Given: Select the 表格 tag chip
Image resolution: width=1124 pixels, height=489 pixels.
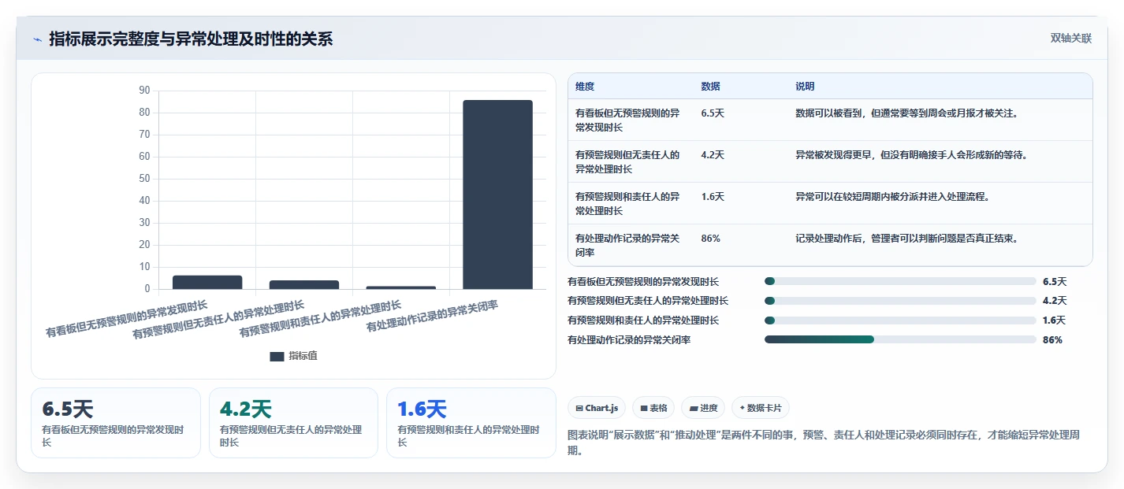Looking at the screenshot, I should click(653, 408).
